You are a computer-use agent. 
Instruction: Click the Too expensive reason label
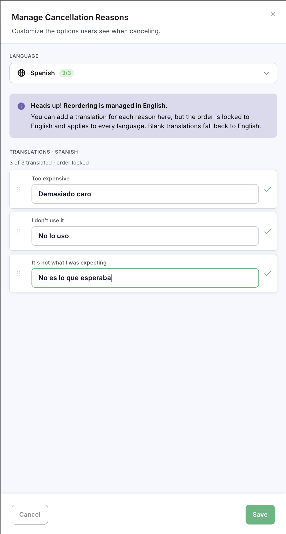pos(51,178)
